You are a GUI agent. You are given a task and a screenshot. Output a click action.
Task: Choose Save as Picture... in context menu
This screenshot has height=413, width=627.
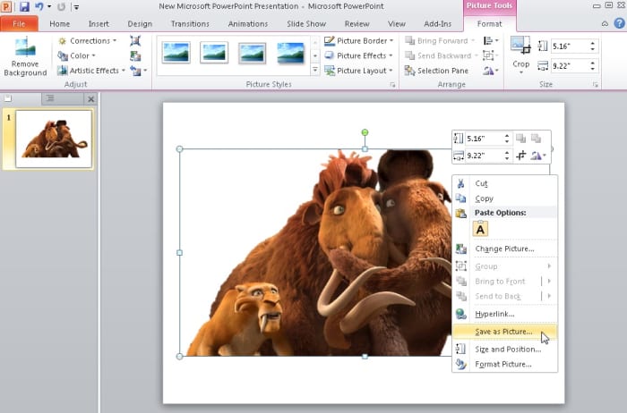[x=504, y=332]
